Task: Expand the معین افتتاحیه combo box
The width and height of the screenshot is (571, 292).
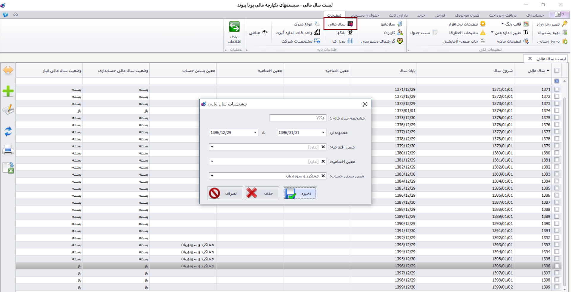Action: click(x=212, y=147)
